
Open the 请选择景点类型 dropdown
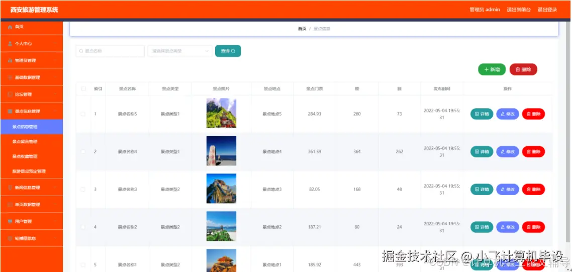tap(180, 51)
